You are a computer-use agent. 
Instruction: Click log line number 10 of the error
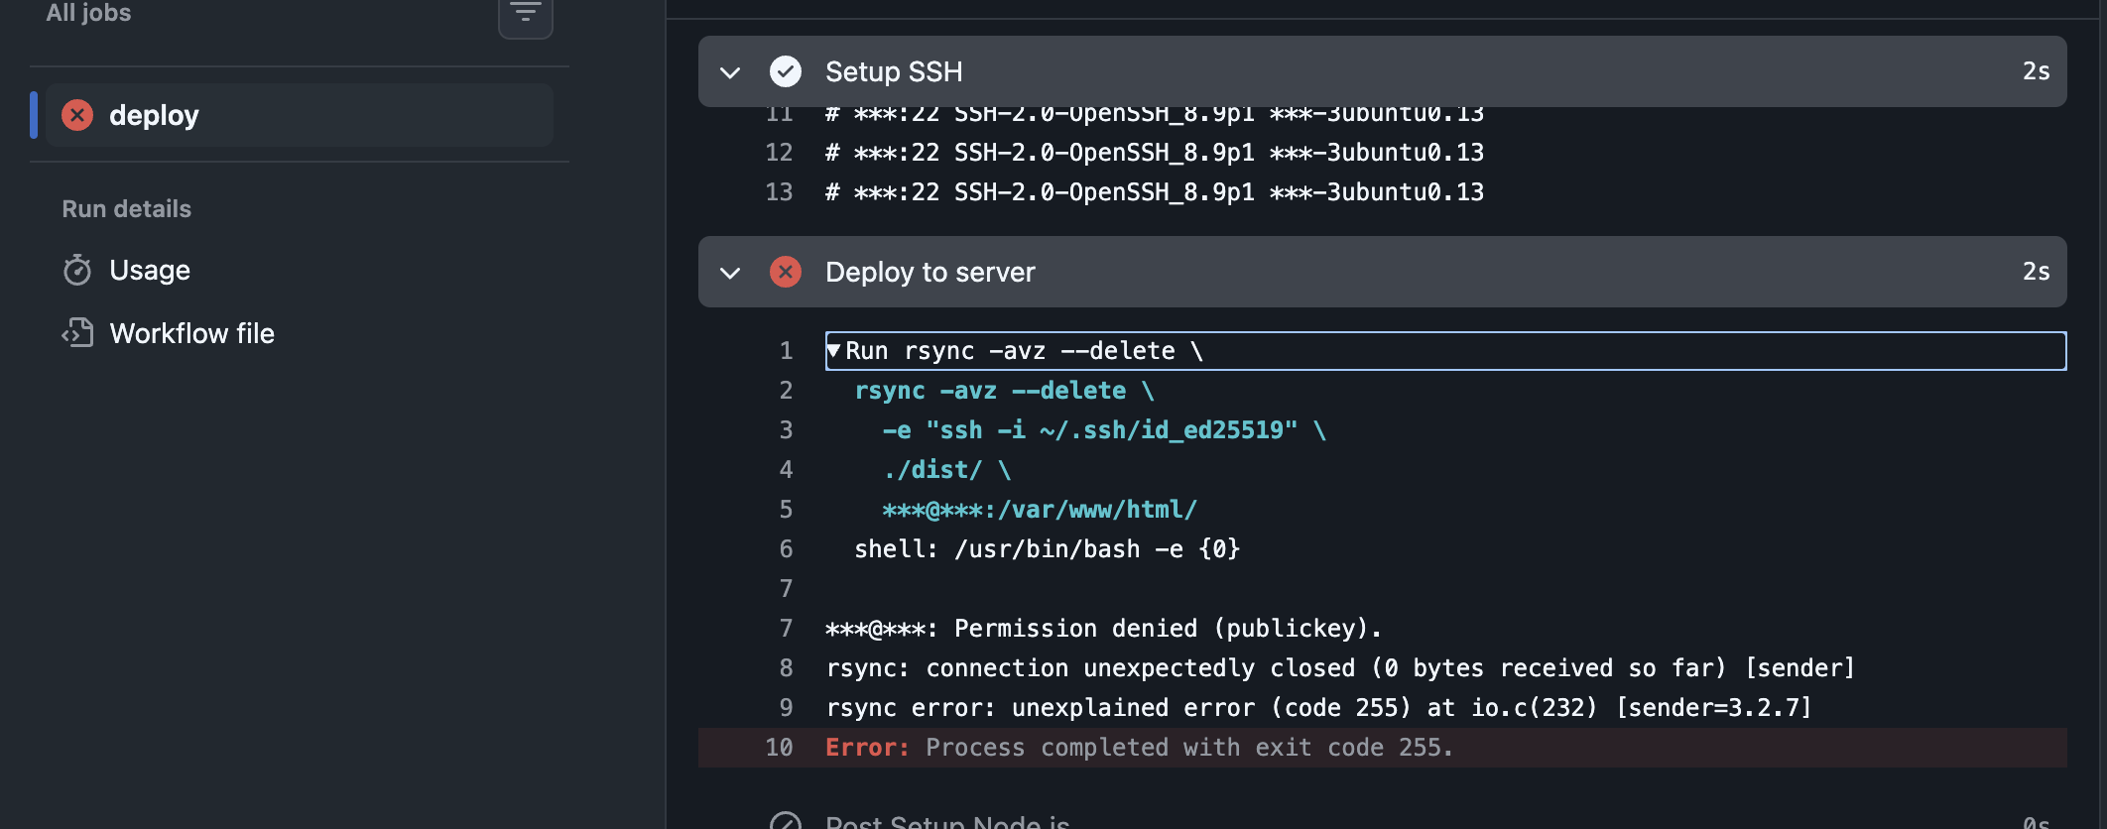[779, 748]
